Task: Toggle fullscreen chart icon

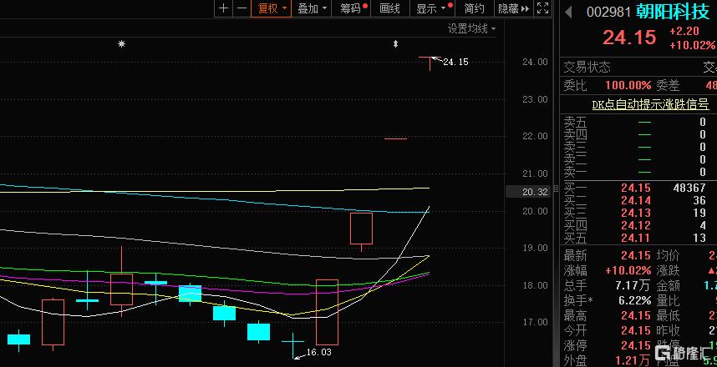Action: (543, 8)
